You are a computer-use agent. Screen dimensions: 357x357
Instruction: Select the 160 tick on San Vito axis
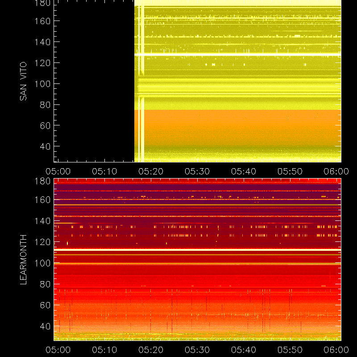tap(42, 21)
